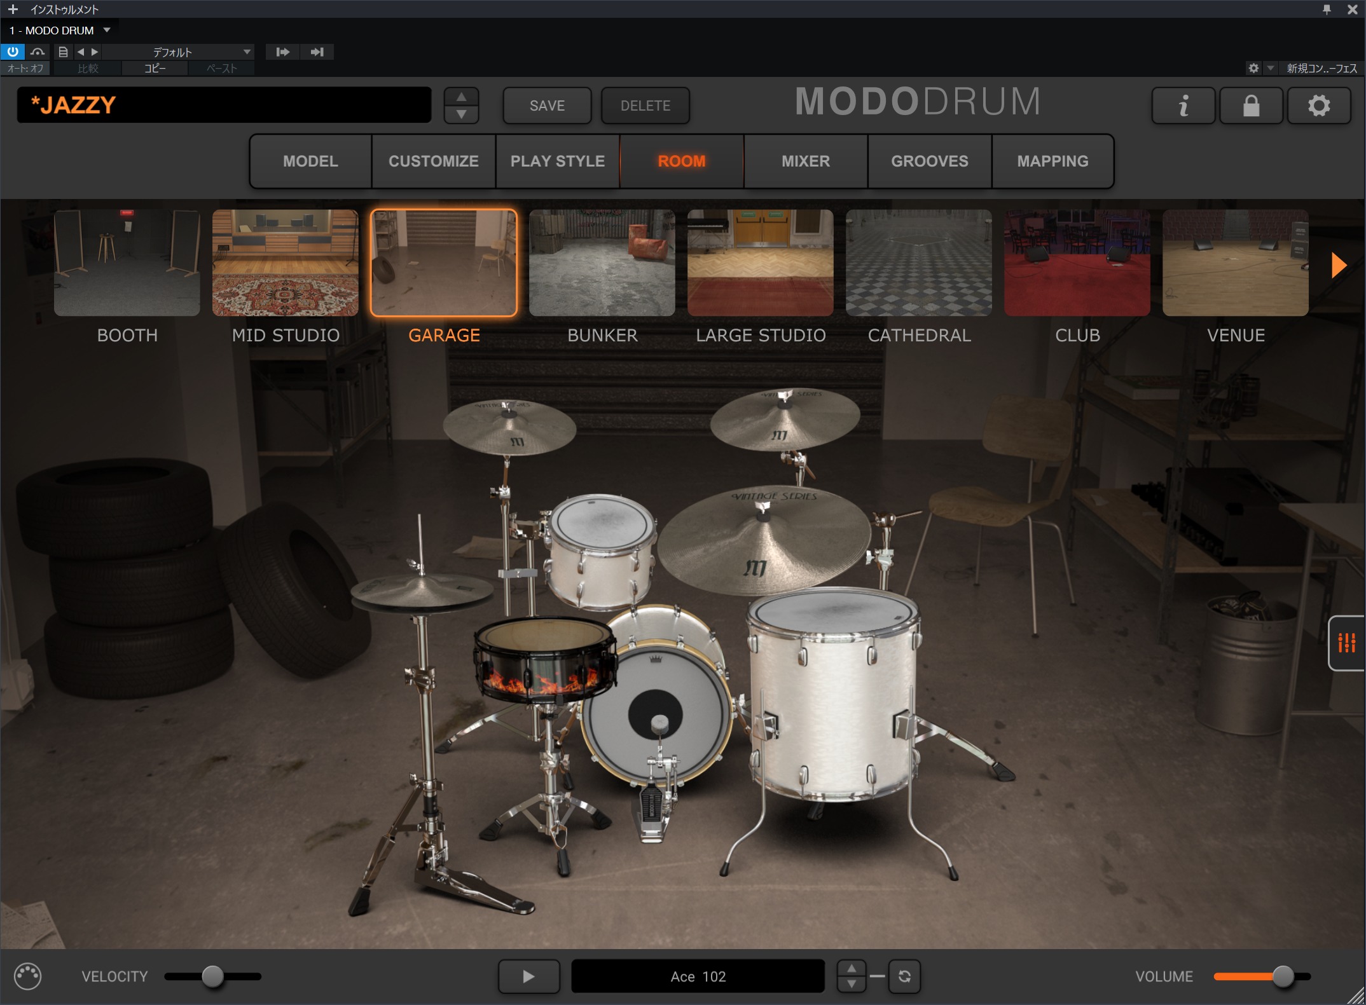Go to next host preset arrow
Screen dimensions: 1366x1005
click(x=94, y=51)
